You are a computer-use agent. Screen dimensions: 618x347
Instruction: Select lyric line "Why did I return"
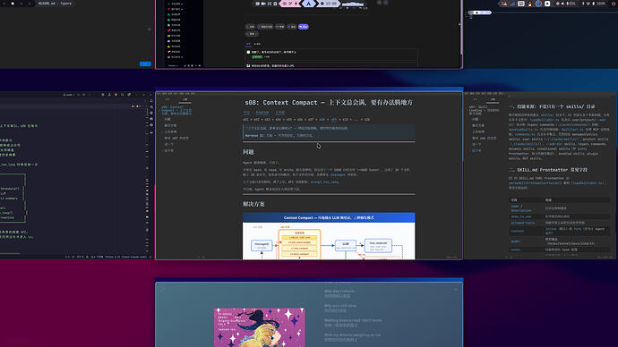click(x=339, y=292)
